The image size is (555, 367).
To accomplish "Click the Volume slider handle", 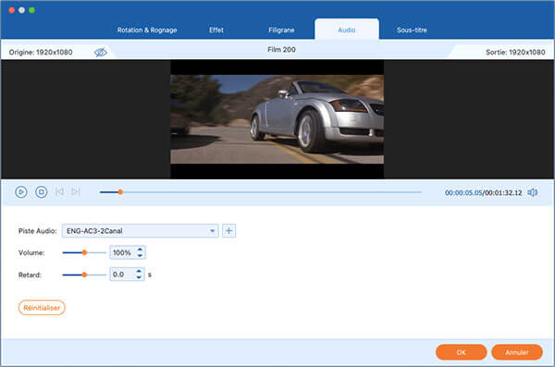I will pyautogui.click(x=84, y=252).
